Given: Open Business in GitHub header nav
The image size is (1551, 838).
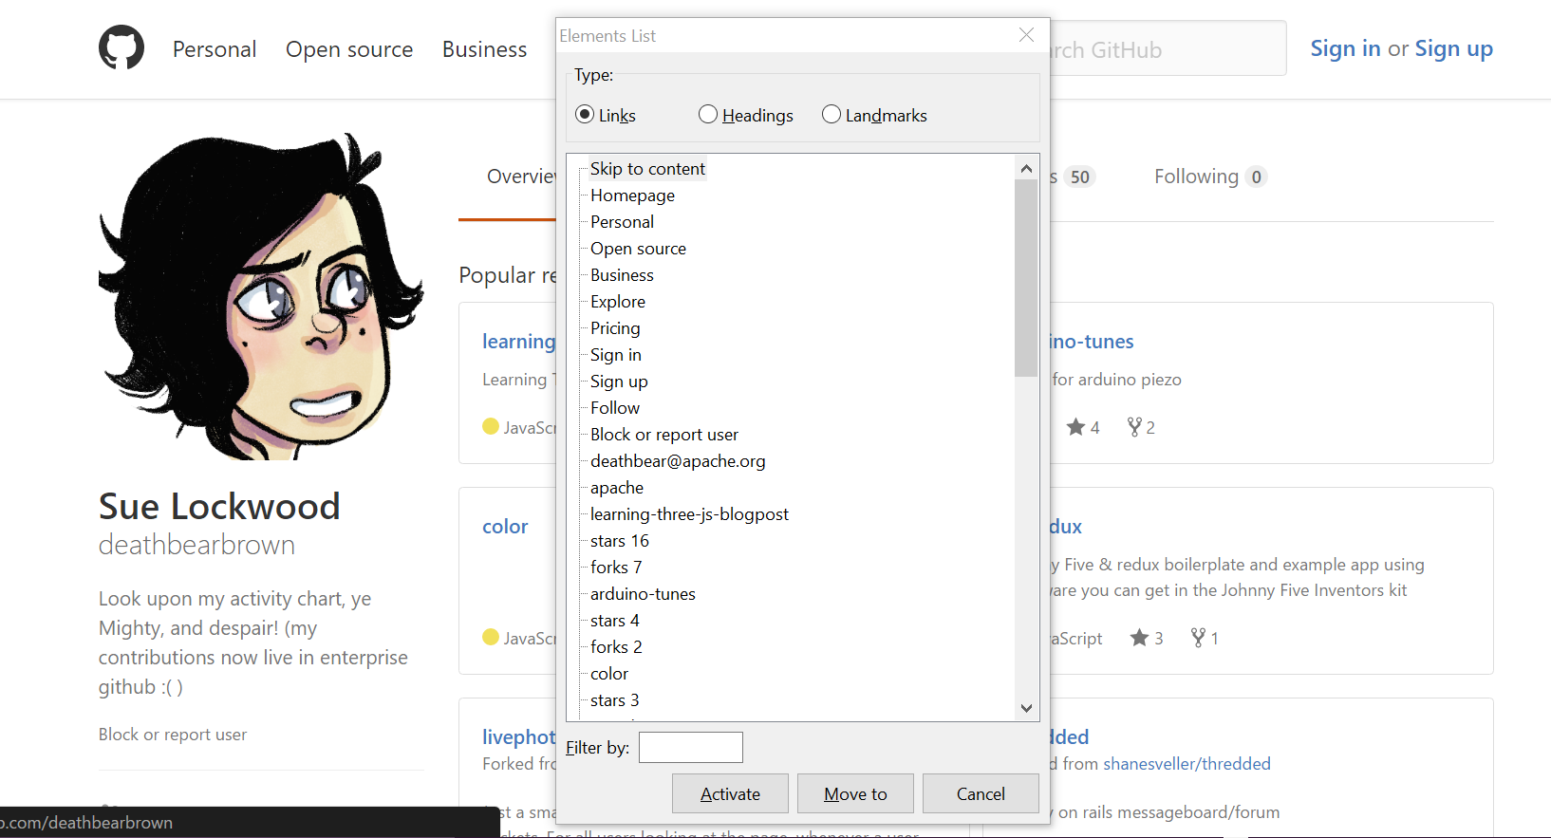Looking at the screenshot, I should [x=484, y=49].
